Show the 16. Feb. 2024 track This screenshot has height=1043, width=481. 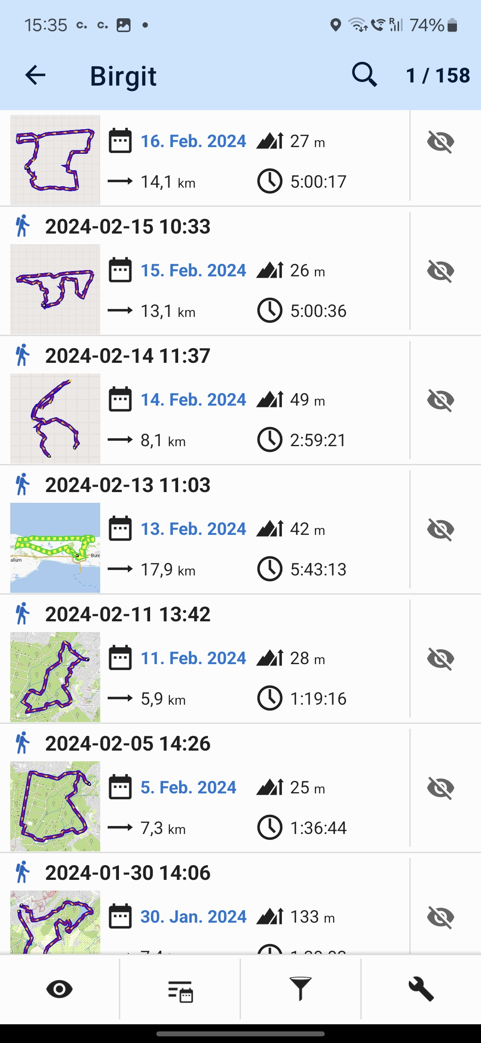pos(440,142)
